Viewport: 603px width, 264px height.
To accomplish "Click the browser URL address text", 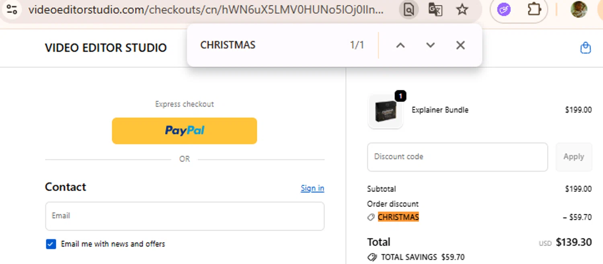I will pos(206,10).
